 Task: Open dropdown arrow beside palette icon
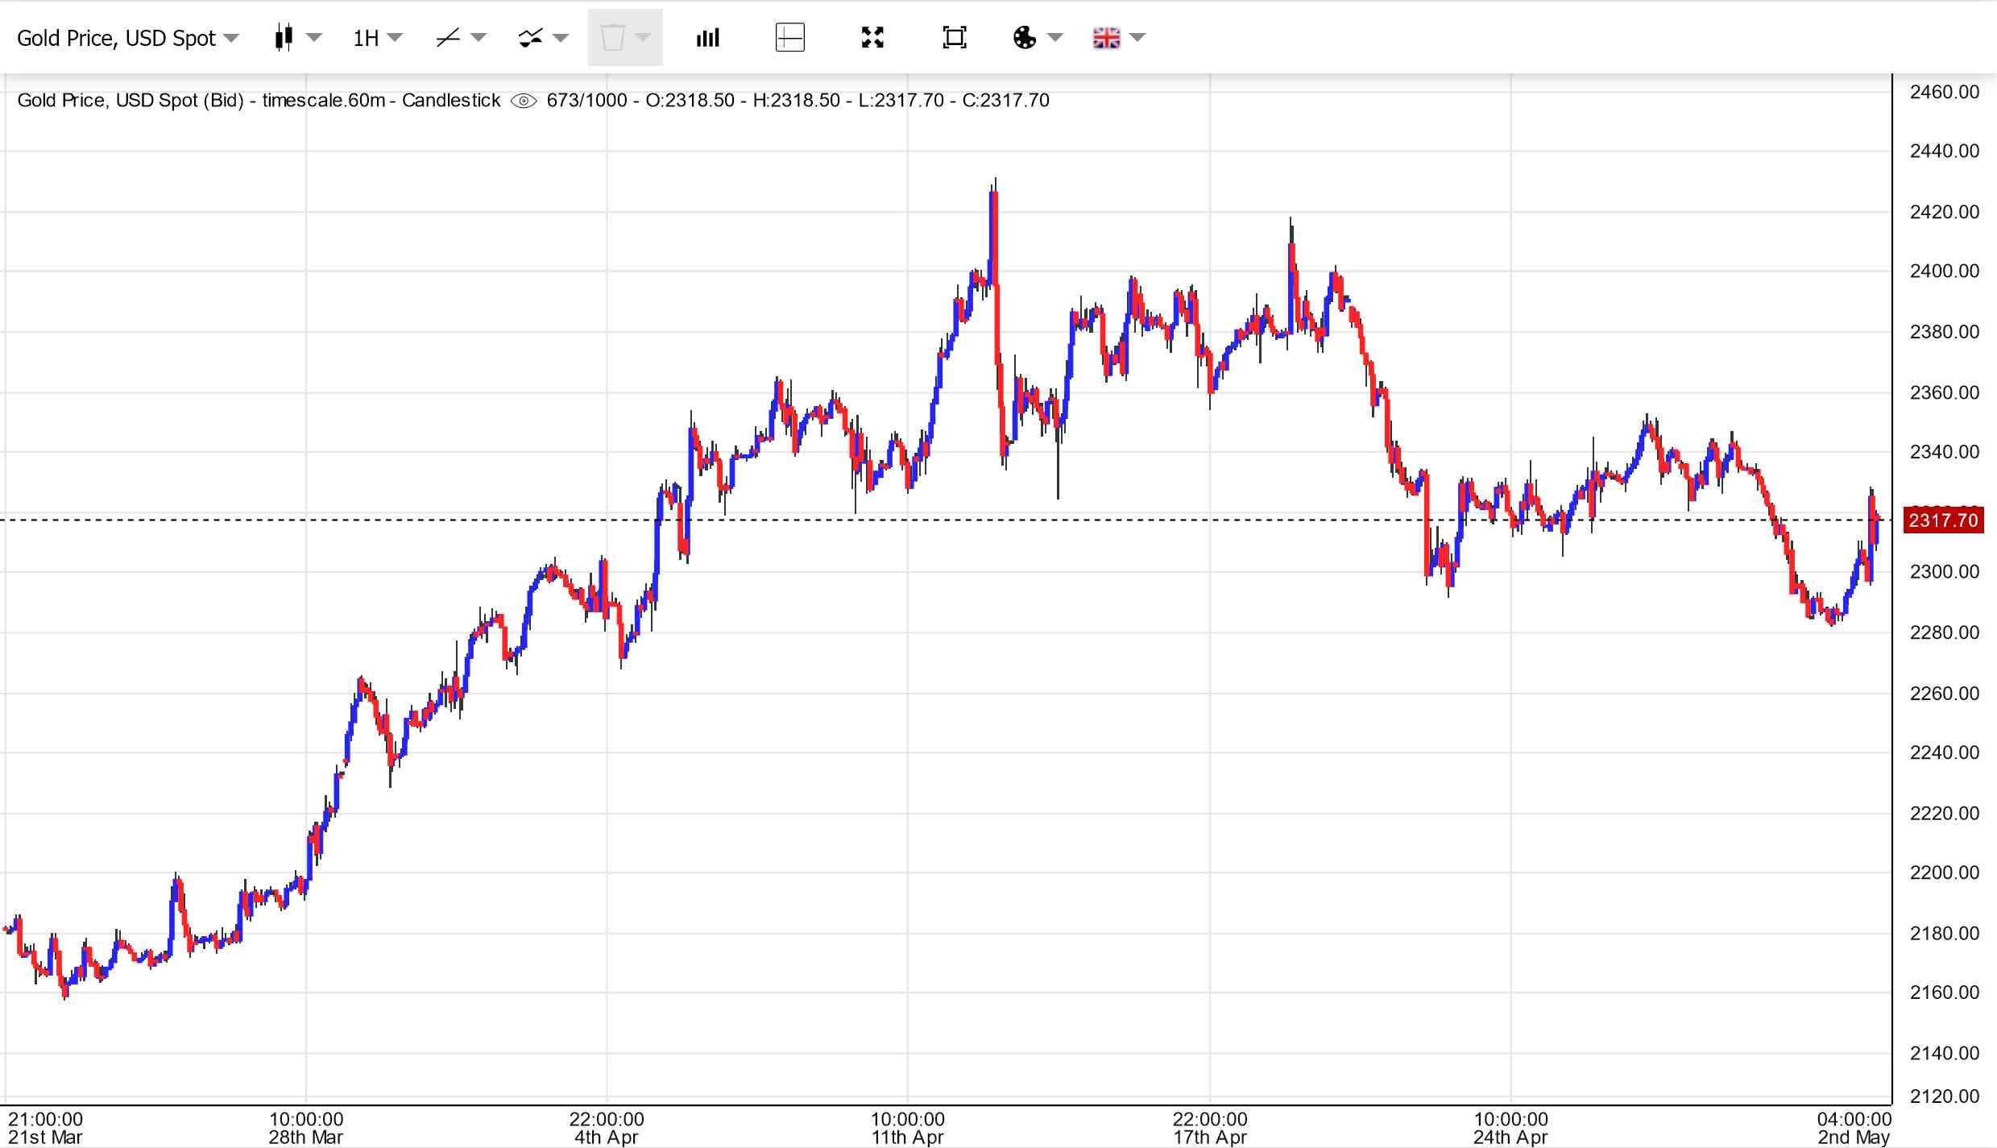pyautogui.click(x=1055, y=38)
